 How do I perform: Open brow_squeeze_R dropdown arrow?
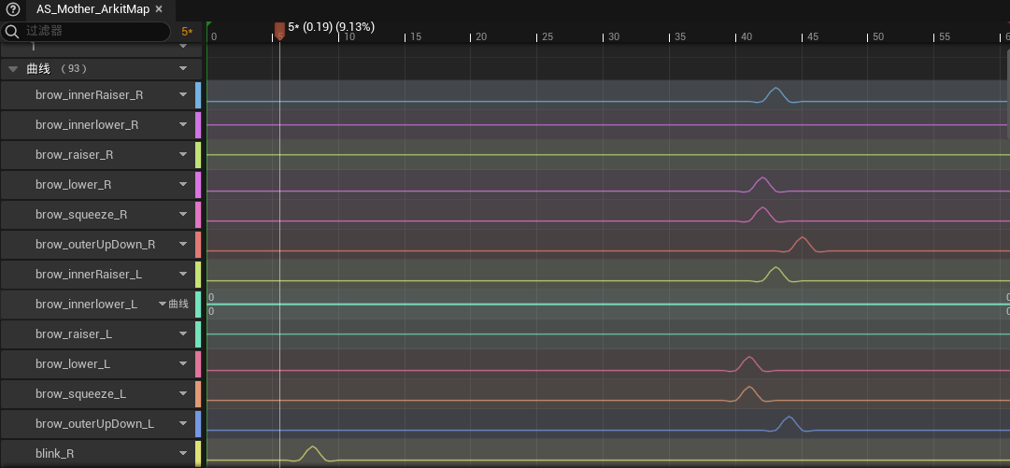click(x=183, y=214)
